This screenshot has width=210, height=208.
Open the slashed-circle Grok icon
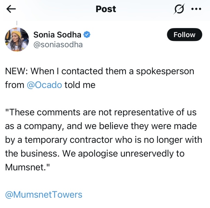tap(179, 9)
